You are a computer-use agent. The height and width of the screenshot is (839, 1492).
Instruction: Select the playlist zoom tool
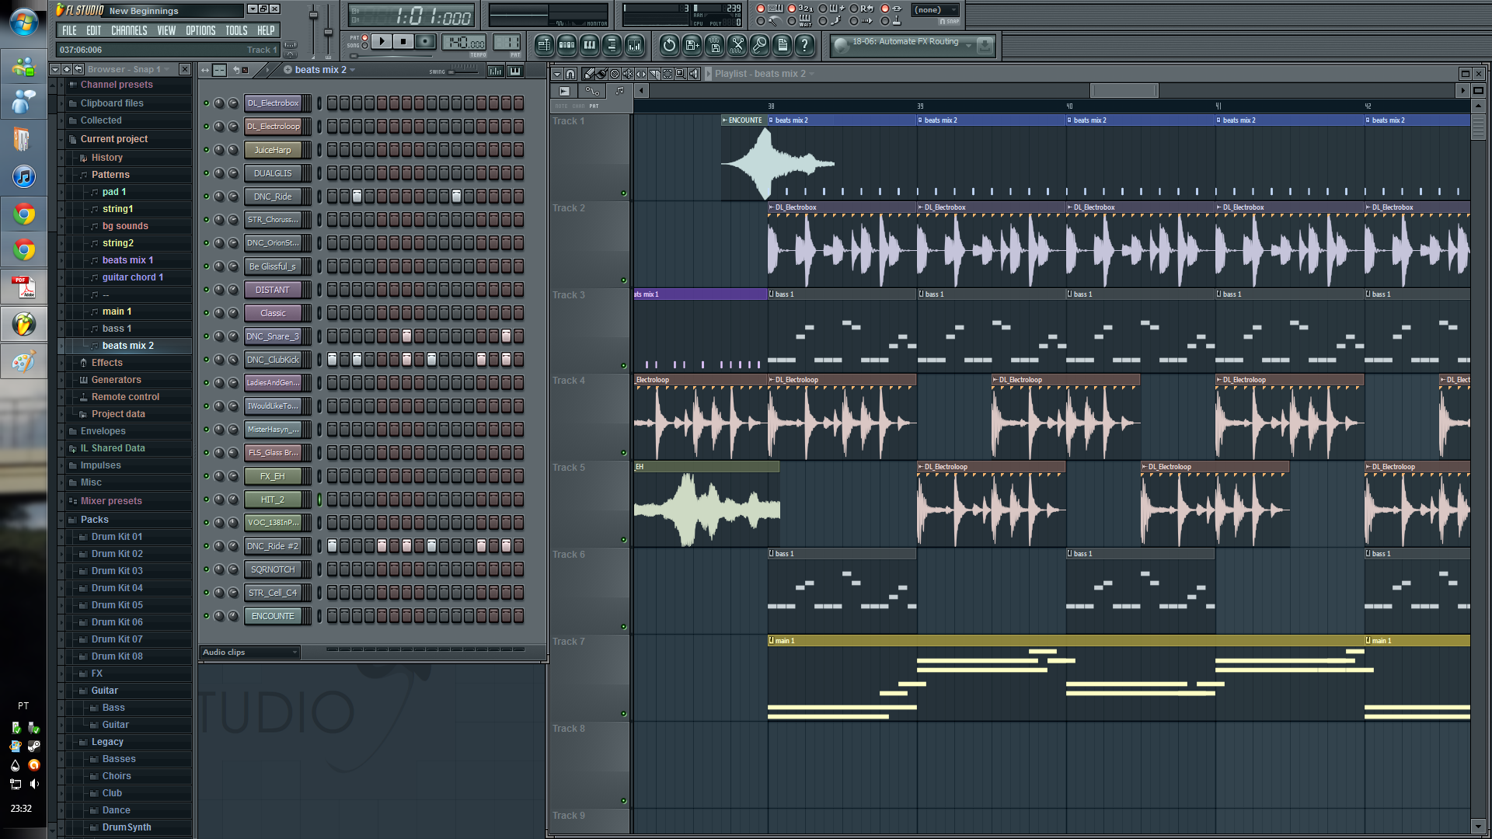[x=680, y=74]
